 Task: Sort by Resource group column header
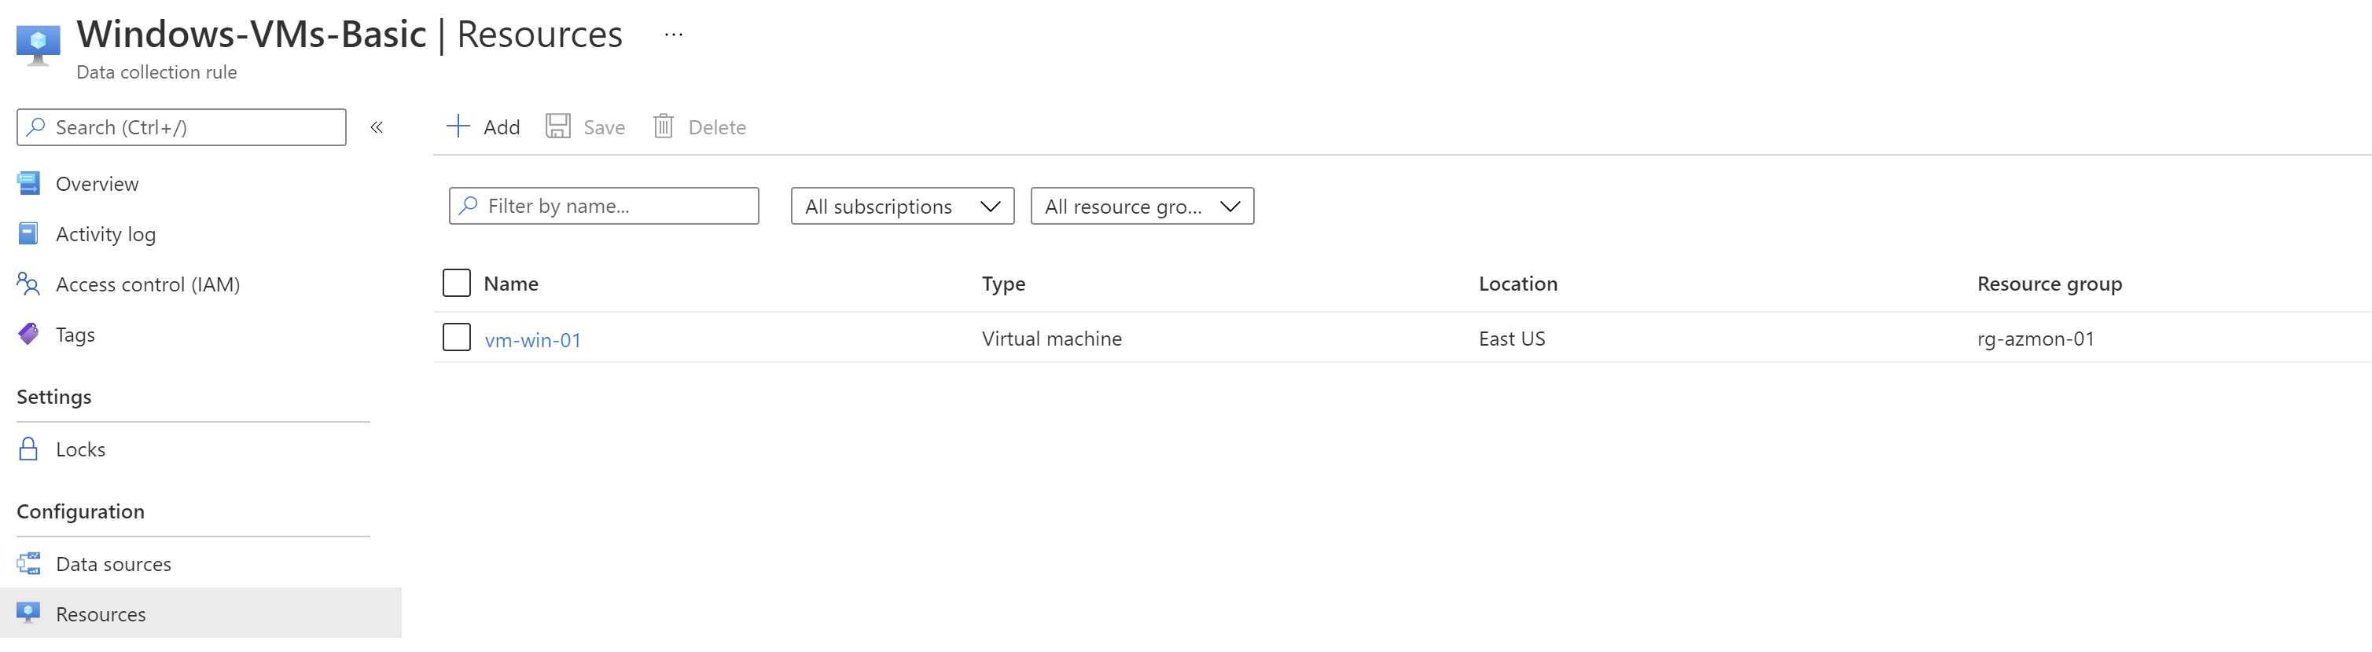[2049, 284]
